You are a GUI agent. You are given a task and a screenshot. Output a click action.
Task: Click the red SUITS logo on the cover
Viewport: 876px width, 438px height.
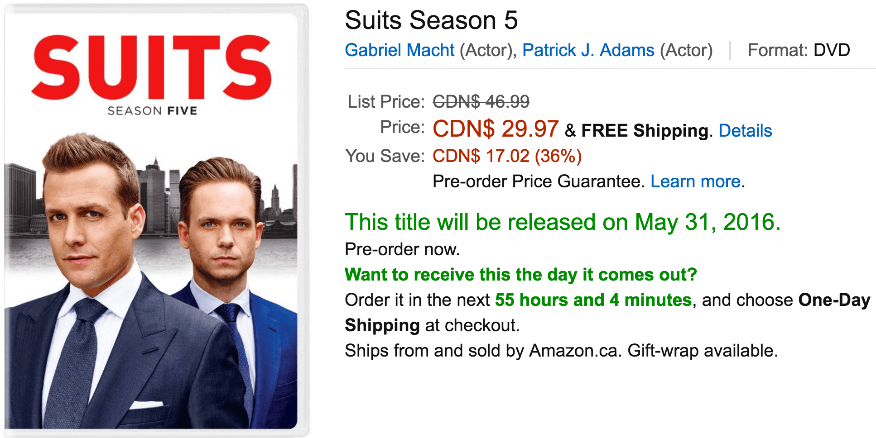[x=152, y=67]
